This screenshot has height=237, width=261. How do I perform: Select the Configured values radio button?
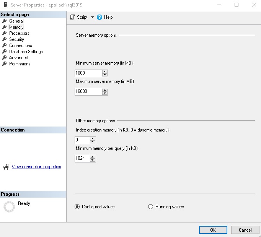coord(77,207)
